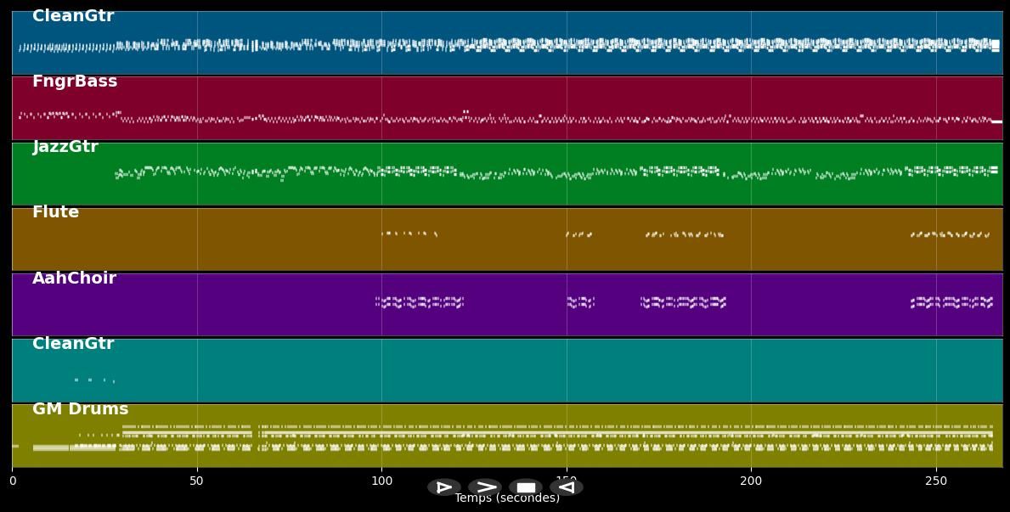Click the "Temps (secondes)" axis title
This screenshot has width=1010, height=512.
tap(507, 498)
